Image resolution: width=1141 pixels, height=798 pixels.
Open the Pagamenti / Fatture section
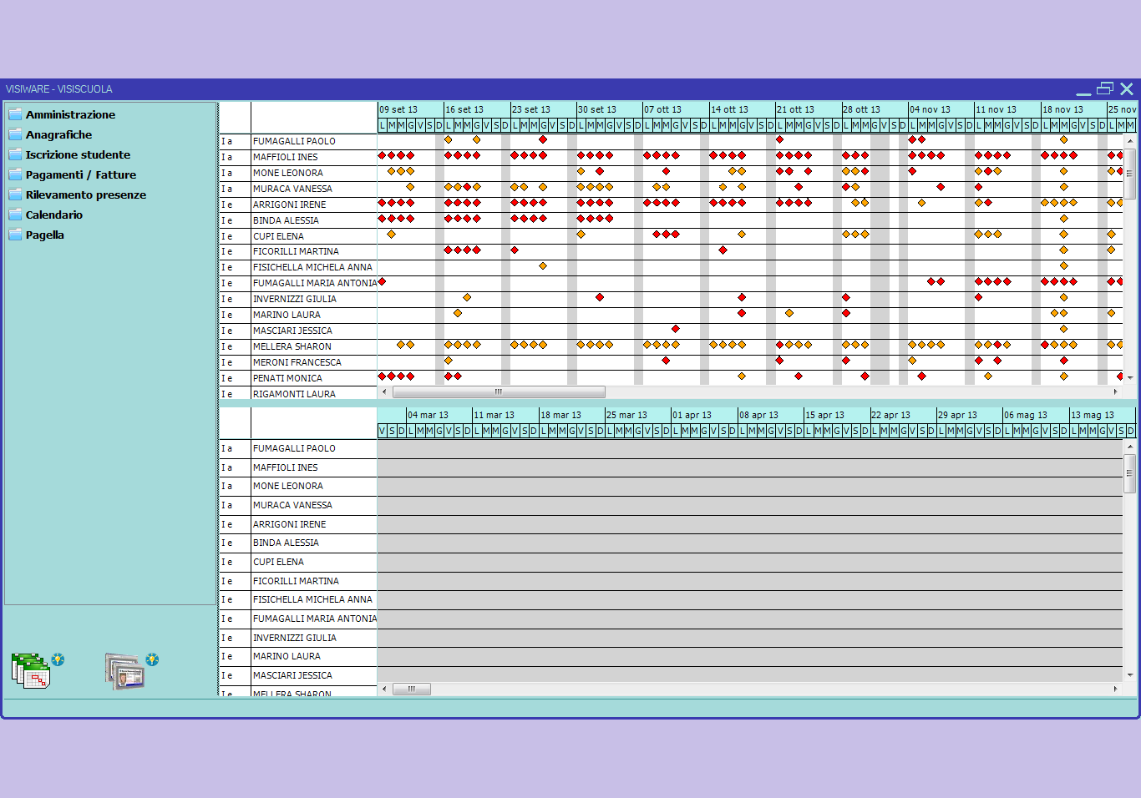pos(80,174)
